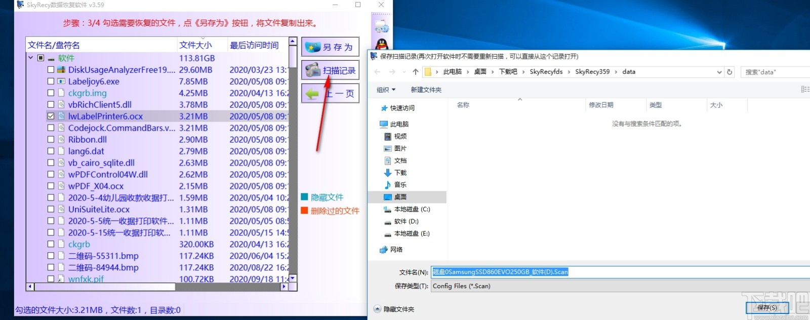Toggle the 软件 root folder checkbox
This screenshot has width=810, height=320.
(41, 58)
